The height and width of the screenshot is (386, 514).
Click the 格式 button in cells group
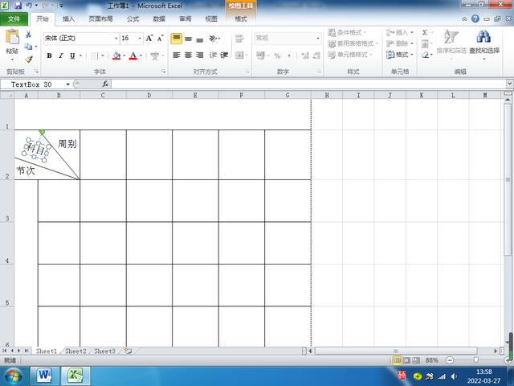[x=400, y=55]
